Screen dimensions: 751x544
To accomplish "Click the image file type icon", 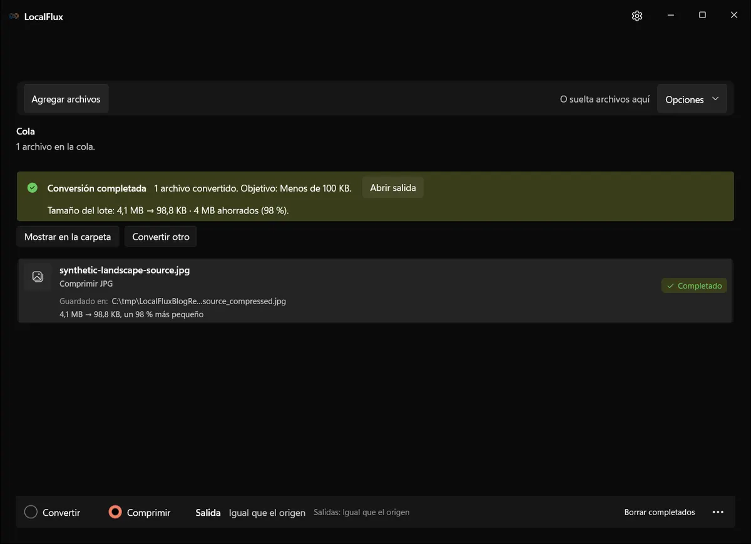I will (x=38, y=277).
